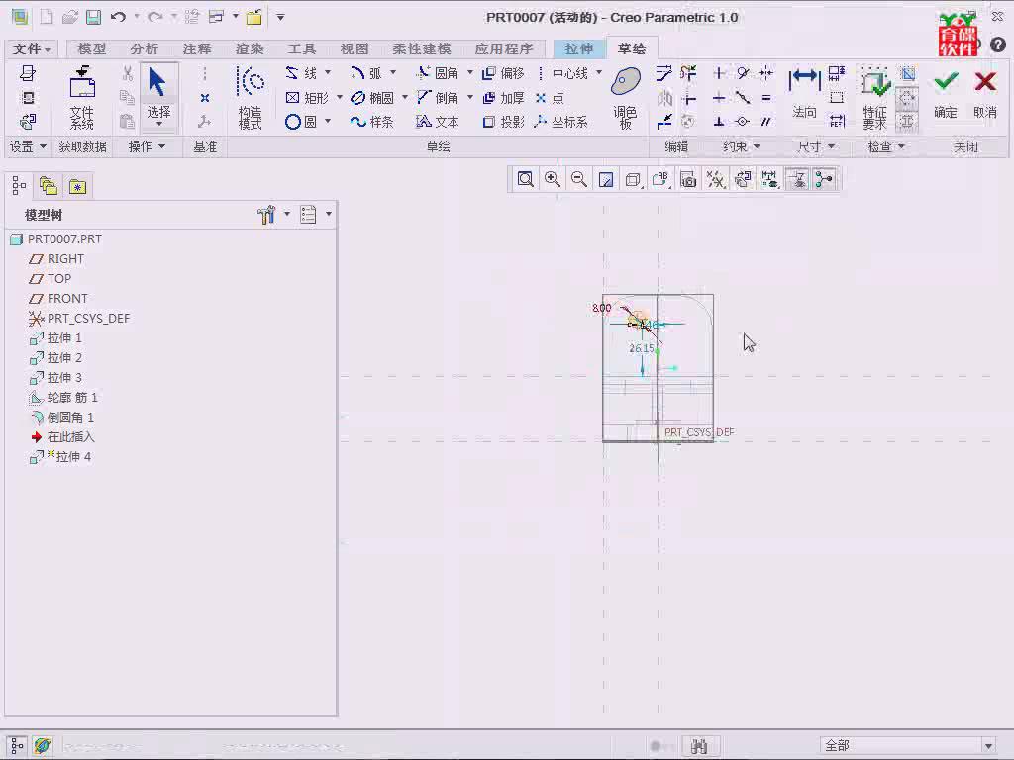The height and width of the screenshot is (760, 1014).
Task: Place a sketch Point (点)
Action: click(550, 98)
